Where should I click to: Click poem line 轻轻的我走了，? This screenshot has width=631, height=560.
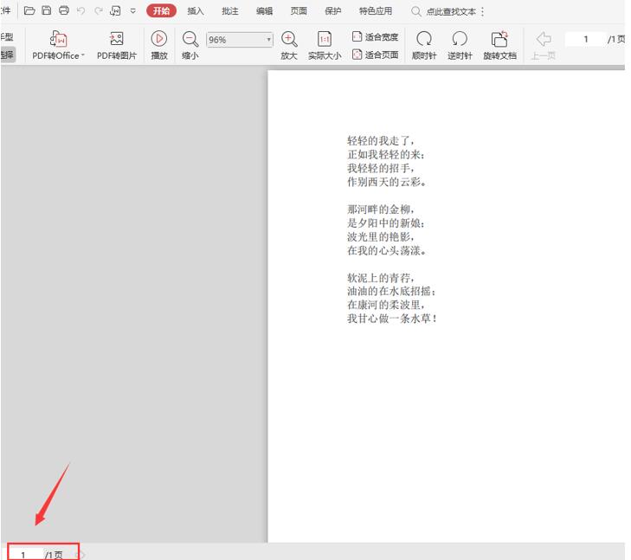(x=381, y=141)
